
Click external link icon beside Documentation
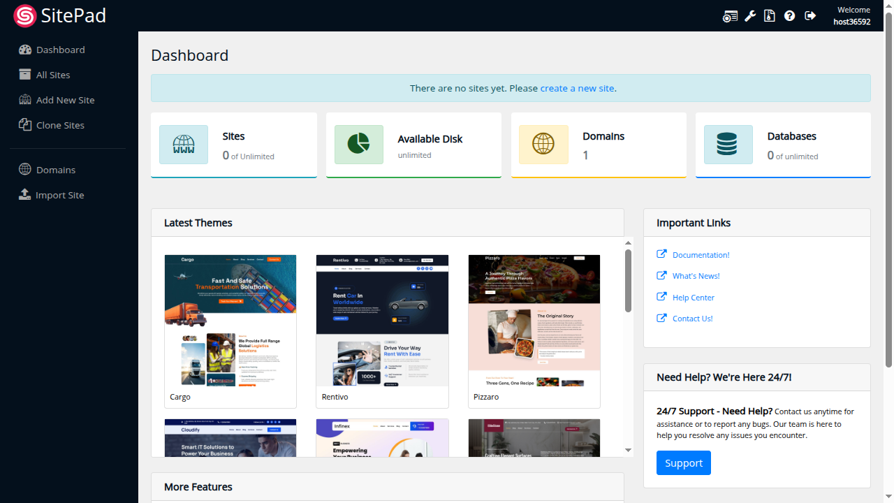pyautogui.click(x=662, y=254)
